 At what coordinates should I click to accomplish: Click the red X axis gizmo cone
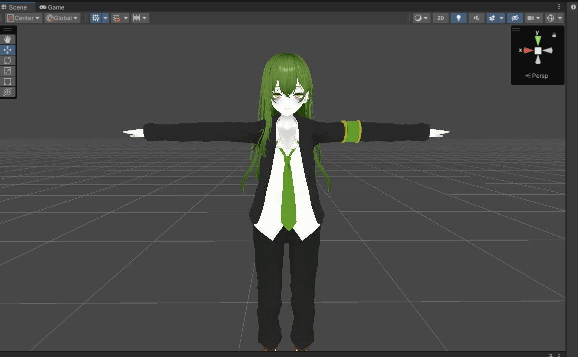pyautogui.click(x=528, y=50)
